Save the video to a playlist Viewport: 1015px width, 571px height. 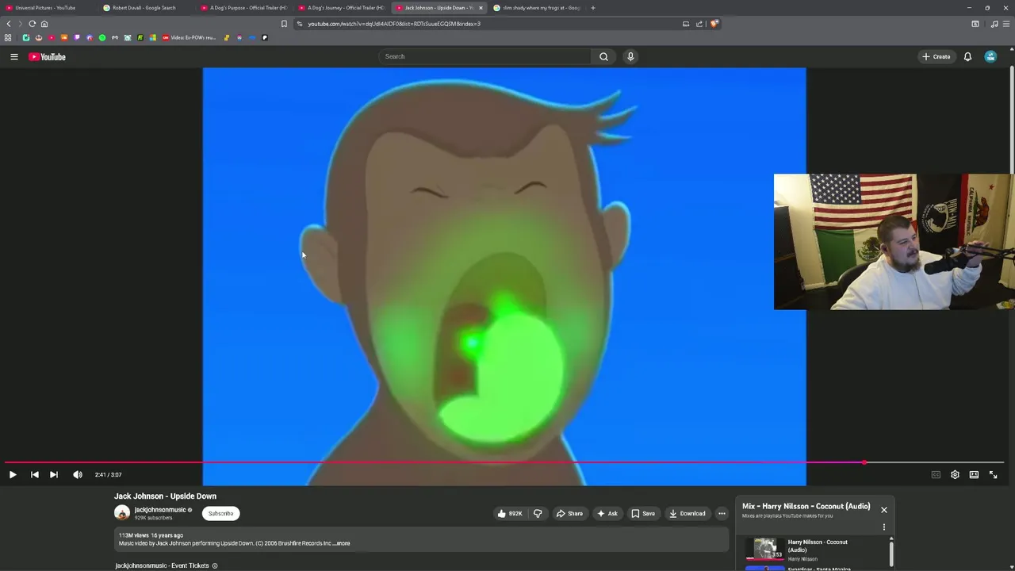(x=643, y=513)
